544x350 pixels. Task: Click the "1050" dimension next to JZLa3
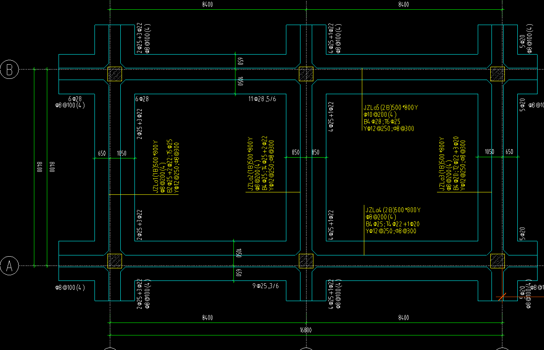point(489,152)
